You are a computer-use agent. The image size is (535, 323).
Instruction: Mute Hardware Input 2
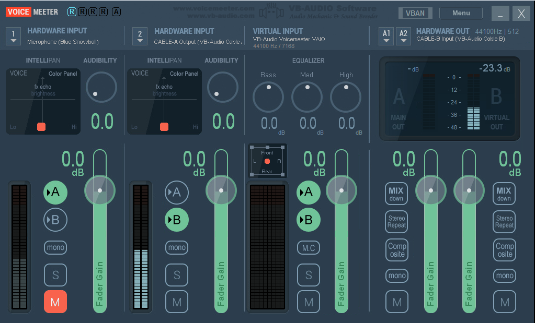177,302
